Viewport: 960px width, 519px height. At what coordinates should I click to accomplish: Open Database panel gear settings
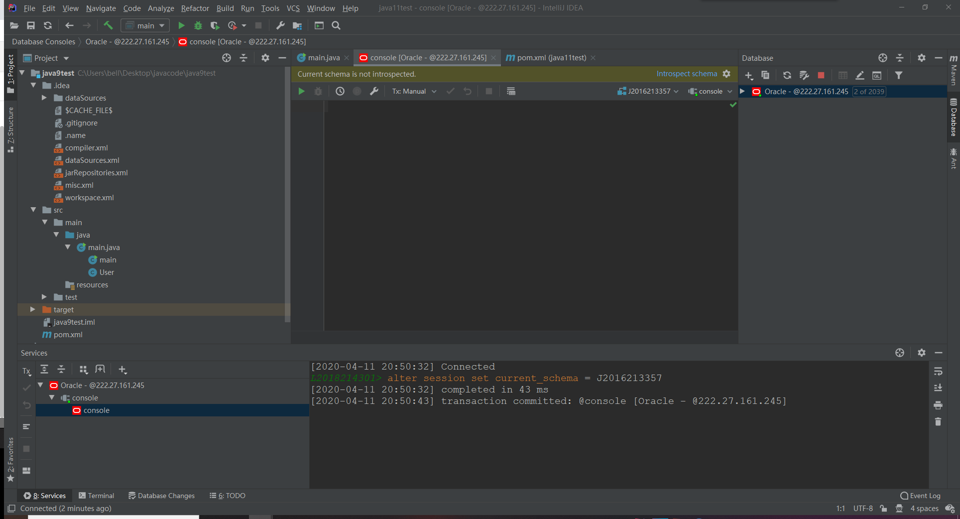pos(922,58)
